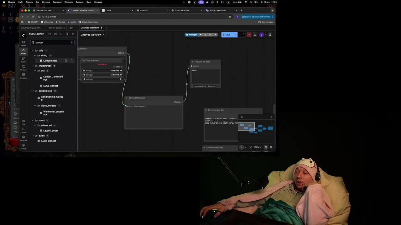Click the string_a right arrow in Concatenate node
The image size is (401, 225).
pos(121,71)
